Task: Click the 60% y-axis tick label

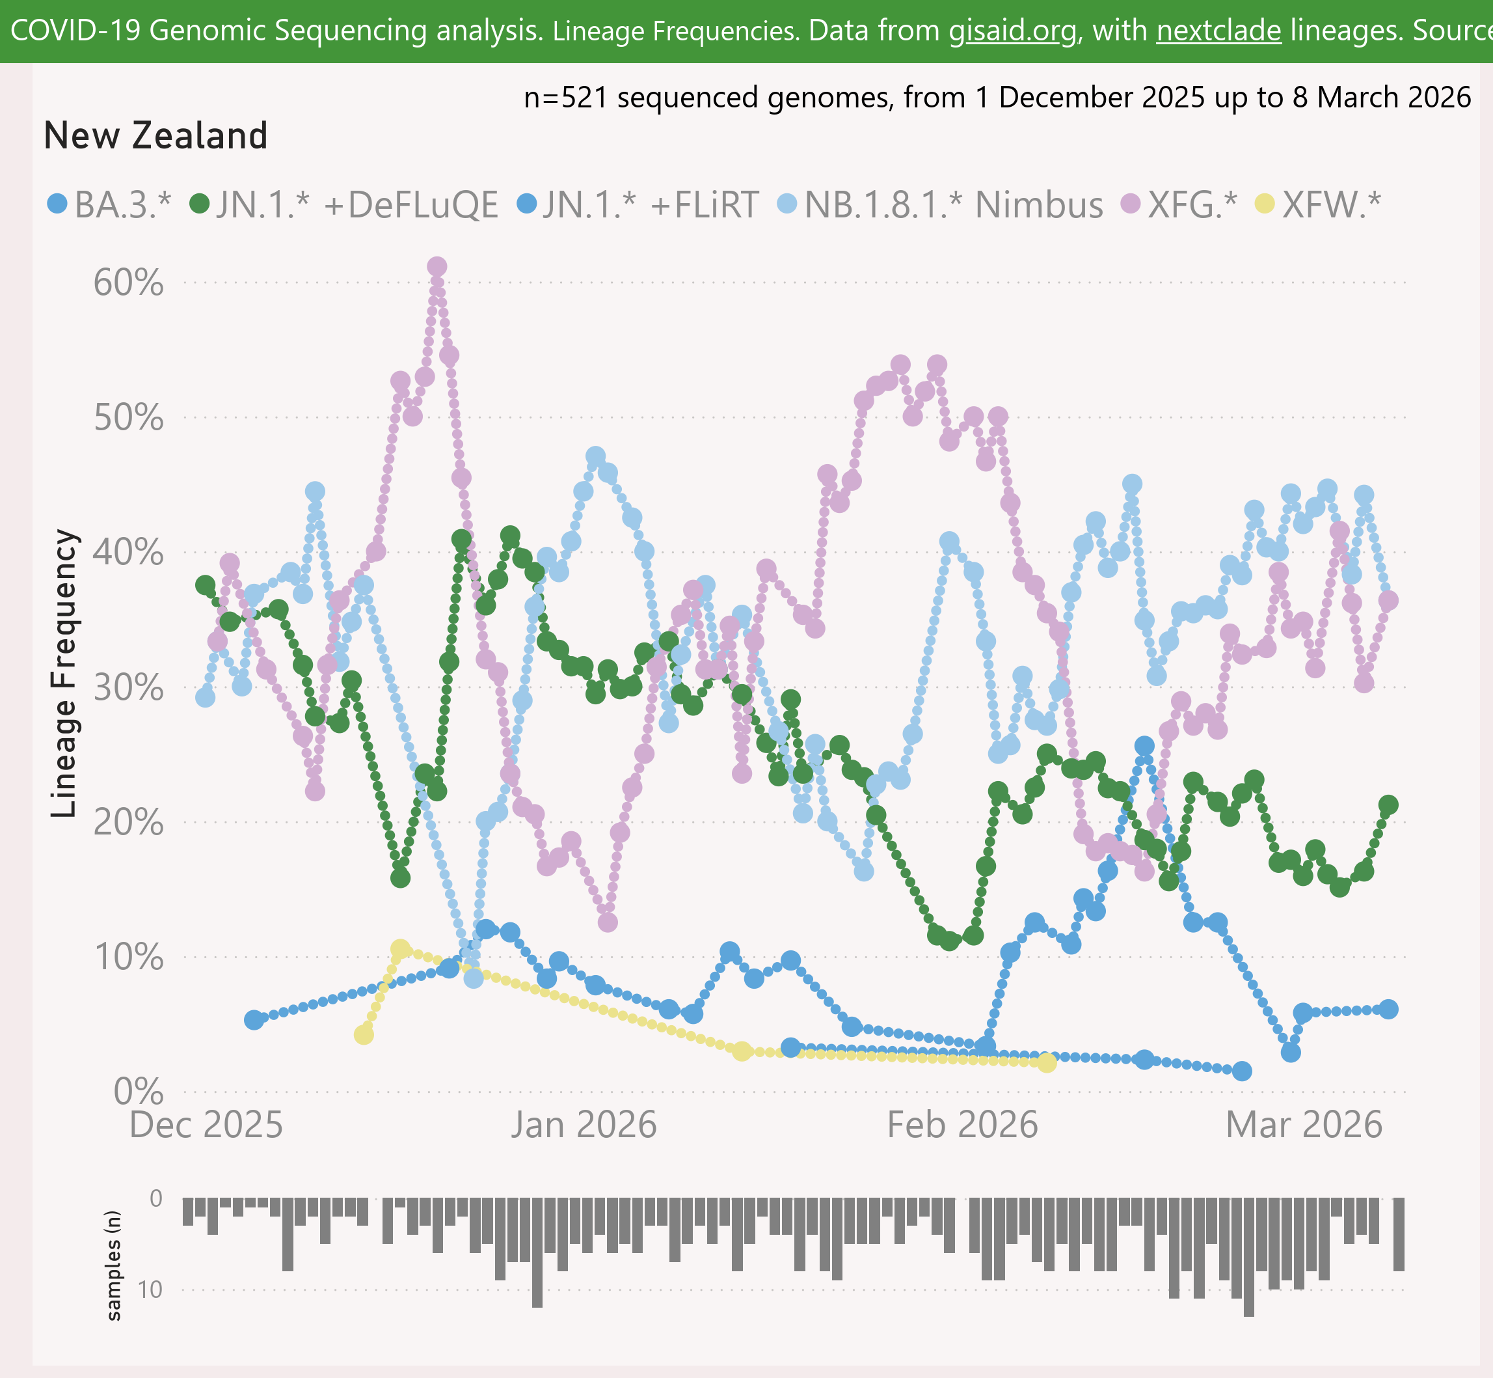Action: point(128,283)
